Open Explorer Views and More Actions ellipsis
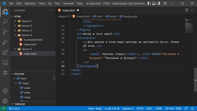This screenshot has width=197, height=111. 50,10
